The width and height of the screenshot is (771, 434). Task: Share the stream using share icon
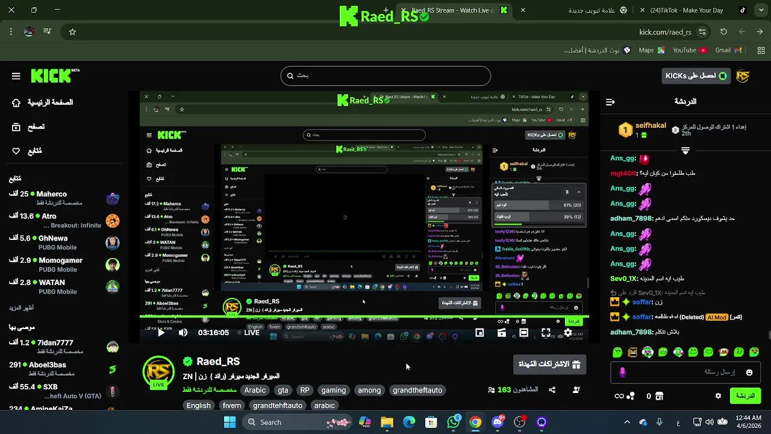click(x=552, y=390)
